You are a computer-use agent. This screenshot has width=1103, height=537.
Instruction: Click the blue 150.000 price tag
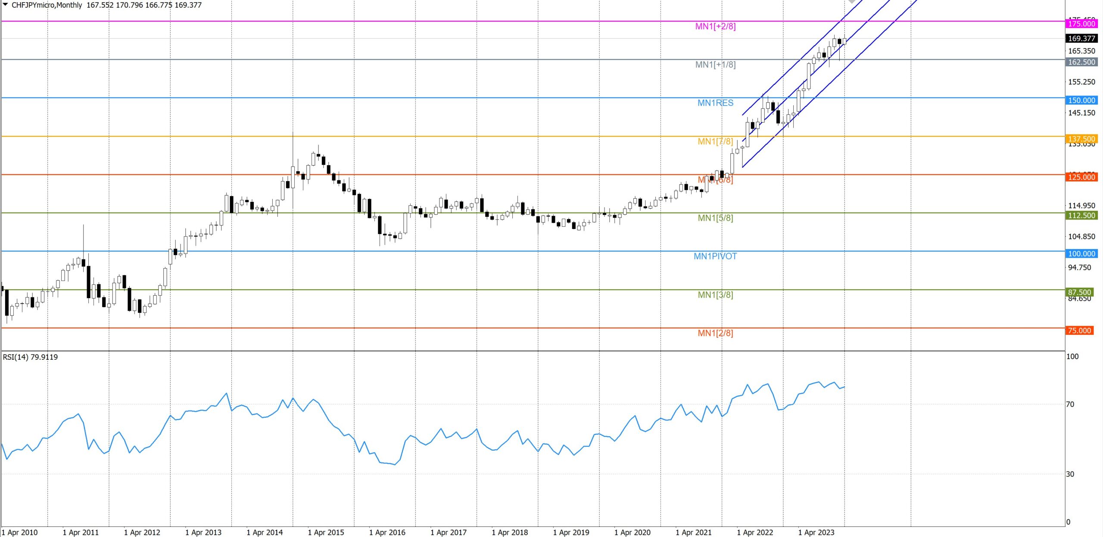[x=1081, y=100]
